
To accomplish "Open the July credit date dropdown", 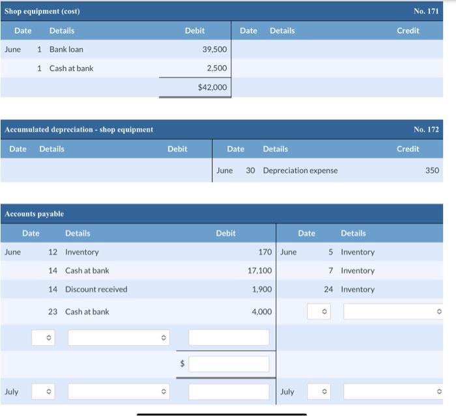I will (x=319, y=391).
